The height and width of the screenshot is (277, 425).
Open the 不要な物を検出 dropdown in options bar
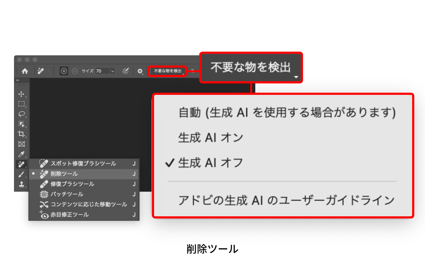[168, 71]
